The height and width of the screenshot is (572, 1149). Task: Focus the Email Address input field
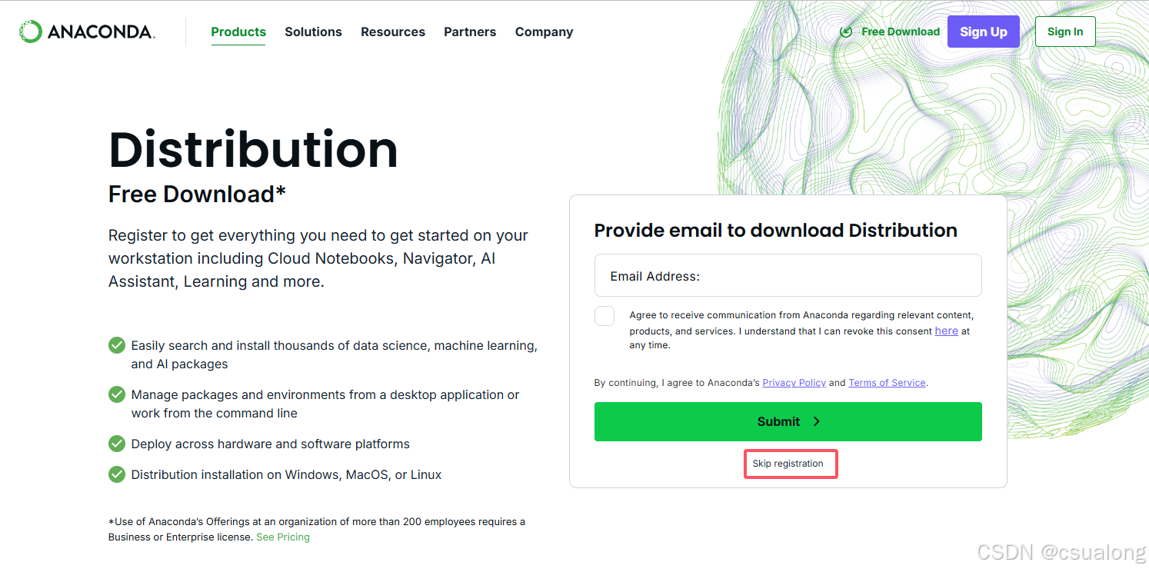click(788, 275)
